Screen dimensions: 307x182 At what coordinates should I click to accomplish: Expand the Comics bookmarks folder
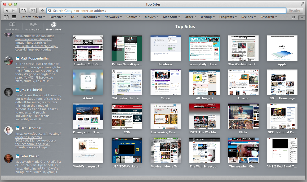tap(133, 17)
